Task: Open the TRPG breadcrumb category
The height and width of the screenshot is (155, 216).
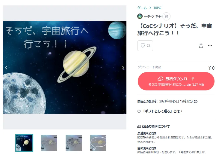Action: (x=157, y=8)
